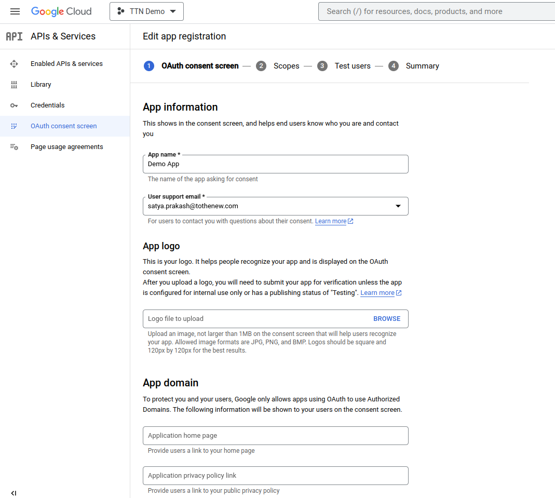This screenshot has width=555, height=498.
Task: Click the OAuth consent screen sidebar icon
Action: (x=14, y=126)
